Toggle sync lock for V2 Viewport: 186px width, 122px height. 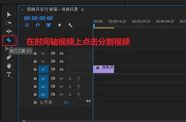click(53, 61)
